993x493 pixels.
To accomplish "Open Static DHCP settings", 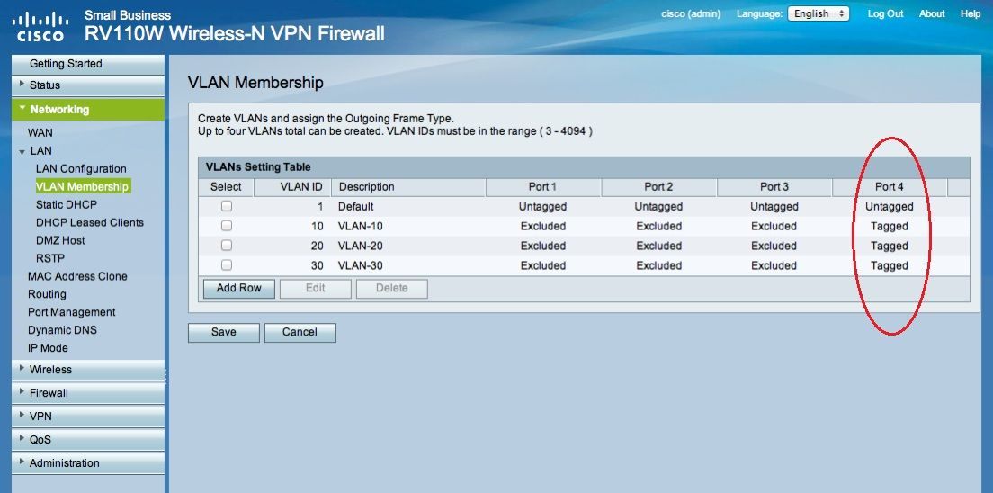I will pos(67,205).
